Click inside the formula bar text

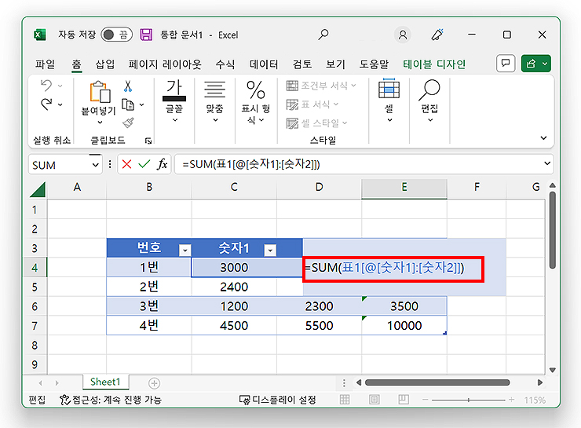pos(251,164)
